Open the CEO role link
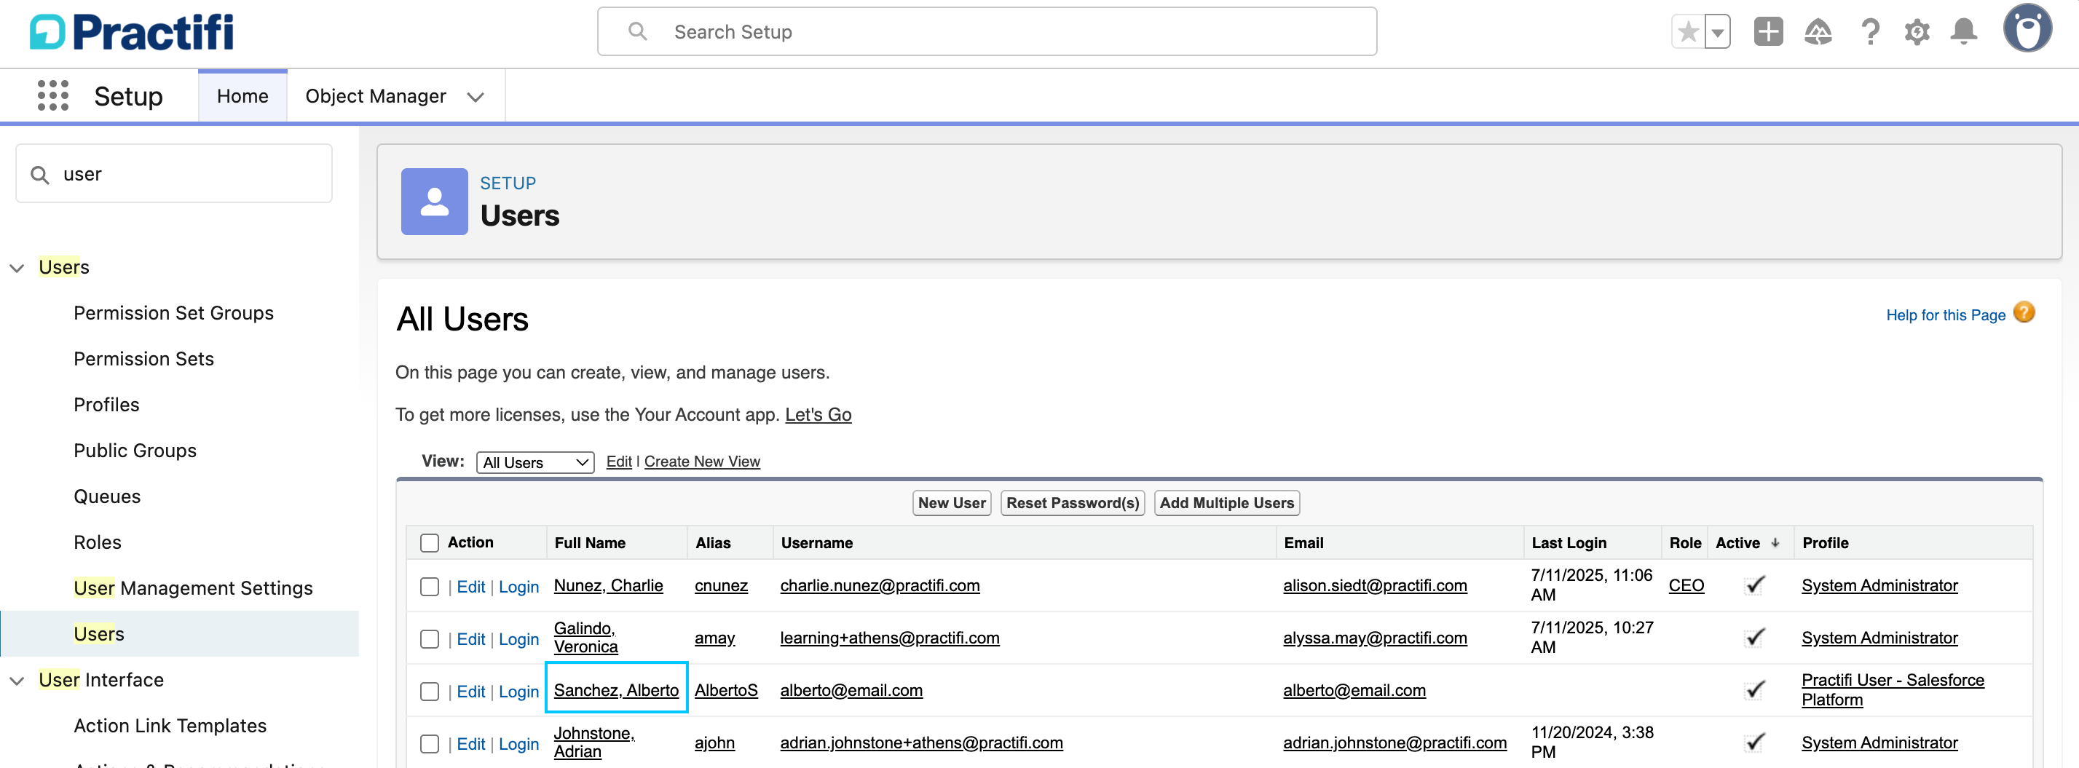This screenshot has height=768, width=2079. click(x=1686, y=586)
